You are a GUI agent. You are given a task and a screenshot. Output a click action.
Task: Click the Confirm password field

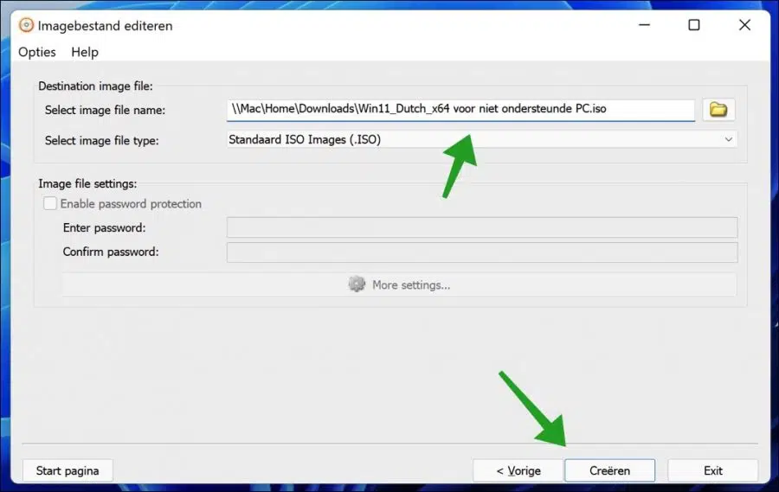pyautogui.click(x=482, y=252)
